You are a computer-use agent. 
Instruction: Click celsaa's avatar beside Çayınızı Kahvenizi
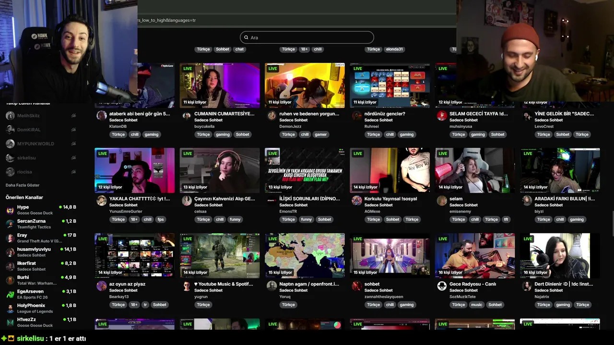point(187,200)
